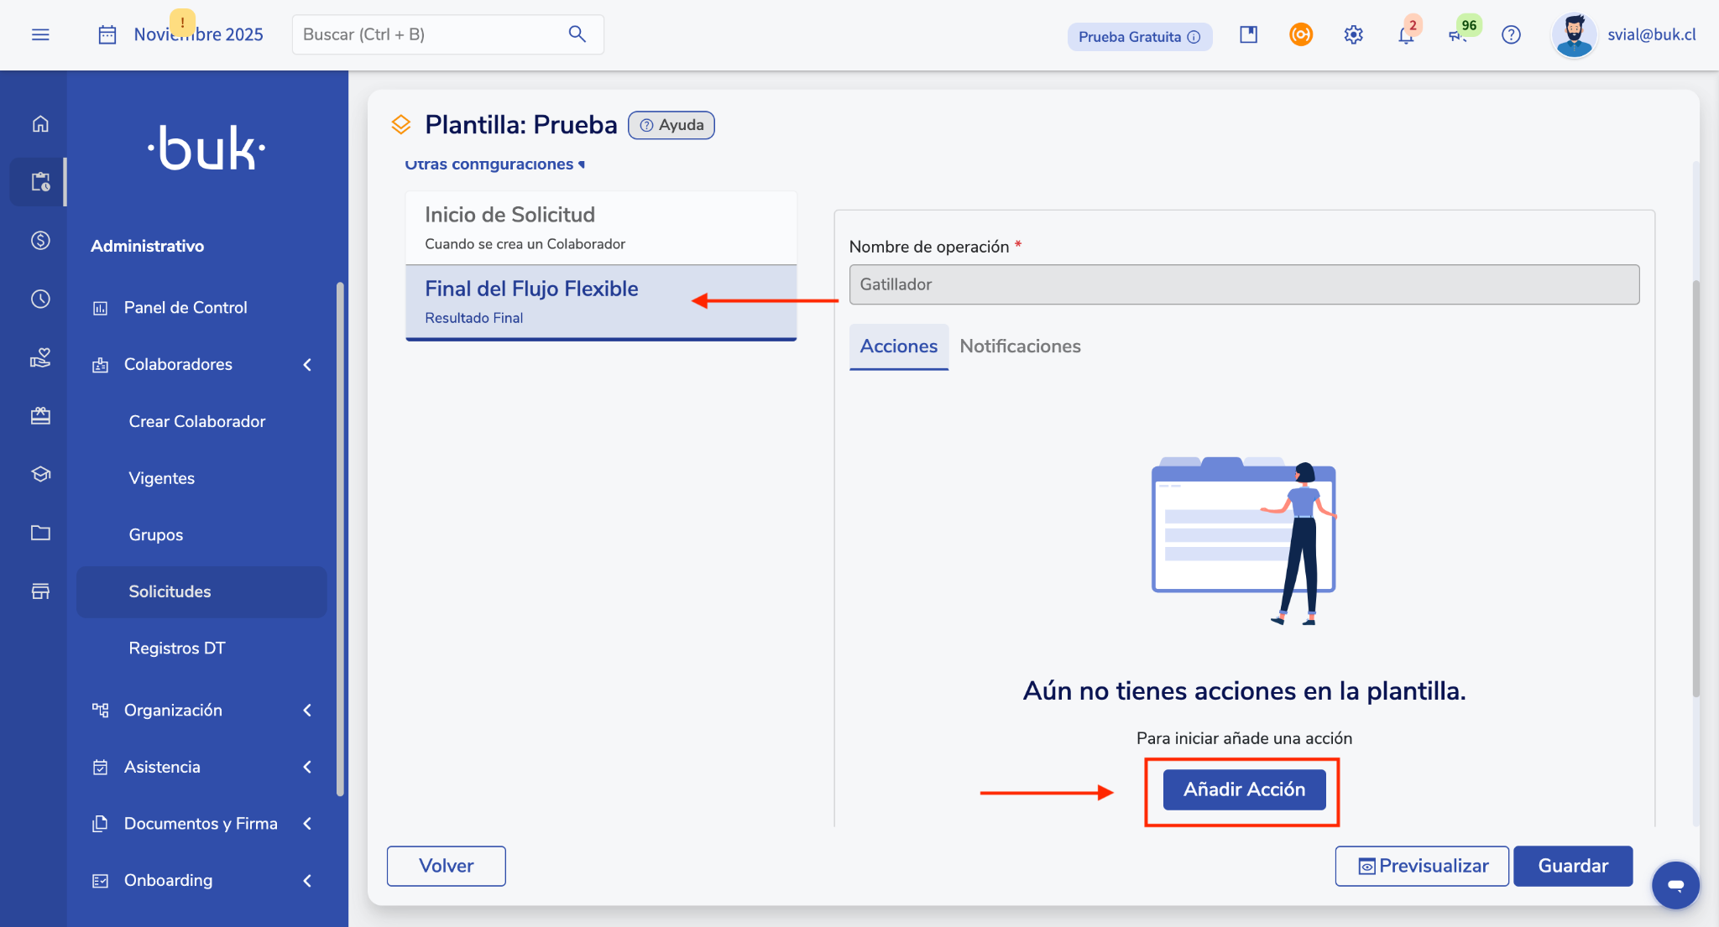Expand the Organización submenu
The height and width of the screenshot is (927, 1719).
[x=307, y=711]
